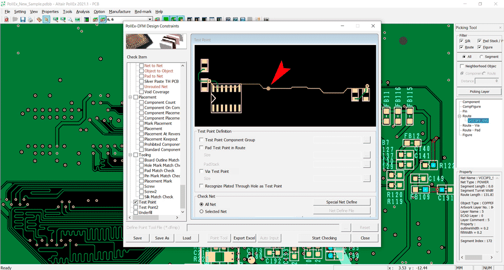Open the Manufacture menu
This screenshot has width=504, height=270.
120,12
